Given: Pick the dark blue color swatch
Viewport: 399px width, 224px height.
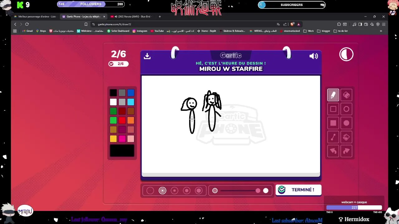Looking at the screenshot, I should 131,93.
